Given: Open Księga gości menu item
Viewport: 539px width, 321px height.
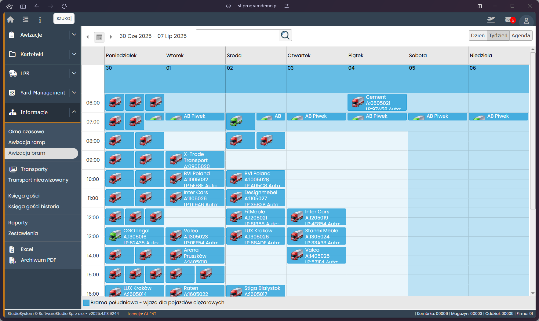Looking at the screenshot, I should [x=24, y=196].
